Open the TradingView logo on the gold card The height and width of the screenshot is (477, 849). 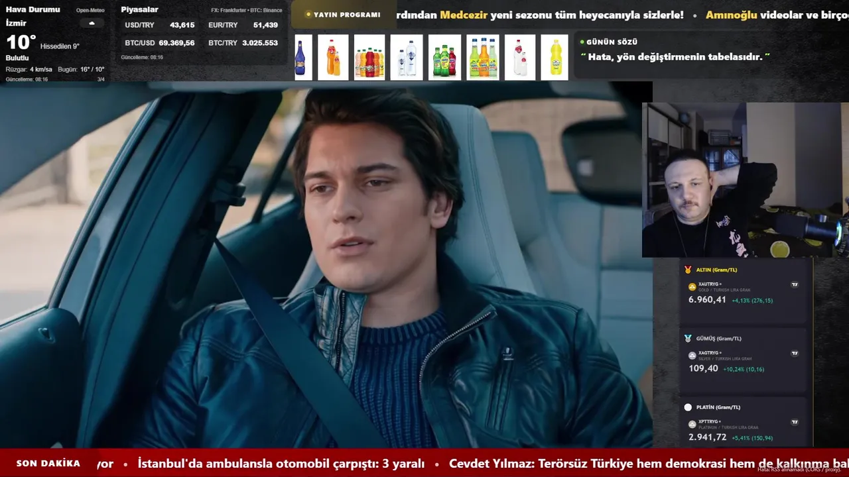(795, 285)
